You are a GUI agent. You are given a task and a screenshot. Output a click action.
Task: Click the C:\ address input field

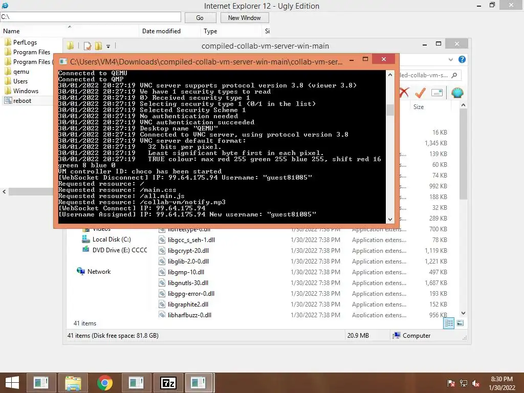[x=91, y=17]
